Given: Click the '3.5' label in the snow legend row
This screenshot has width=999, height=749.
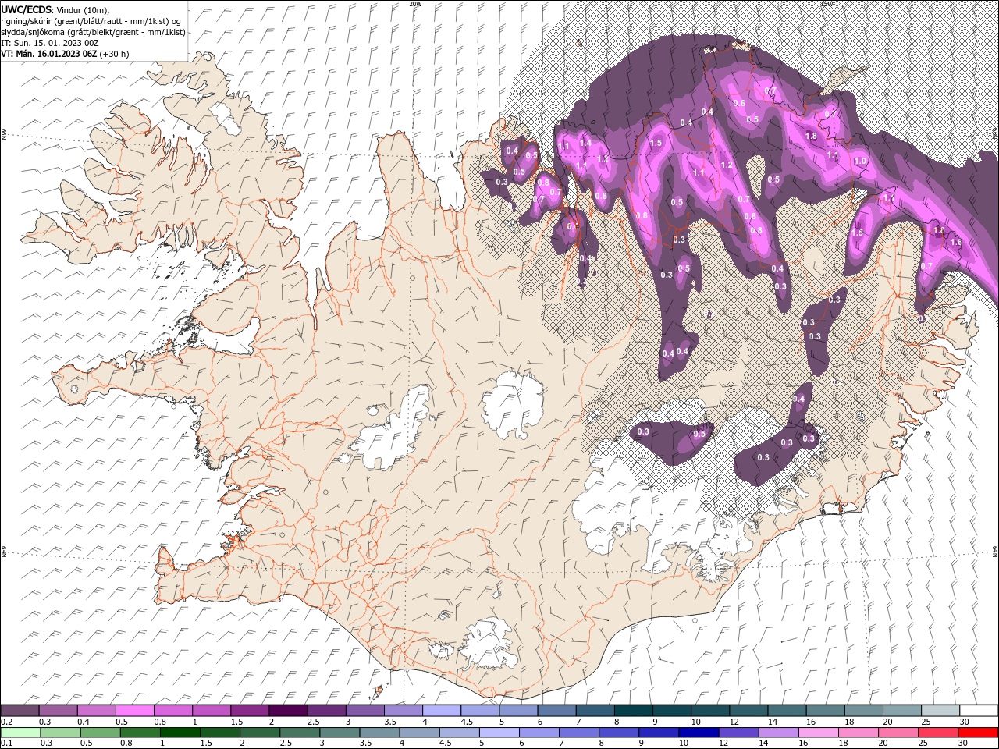Looking at the screenshot, I should pos(390,722).
